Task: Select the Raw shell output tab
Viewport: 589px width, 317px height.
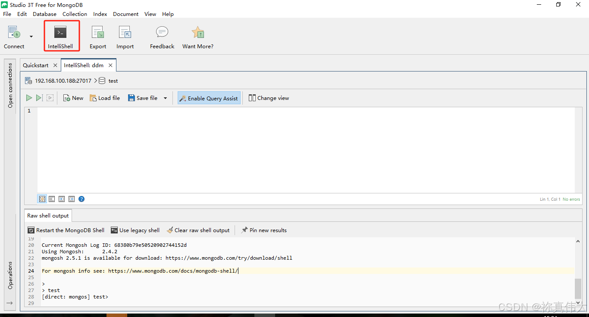Action: 48,216
